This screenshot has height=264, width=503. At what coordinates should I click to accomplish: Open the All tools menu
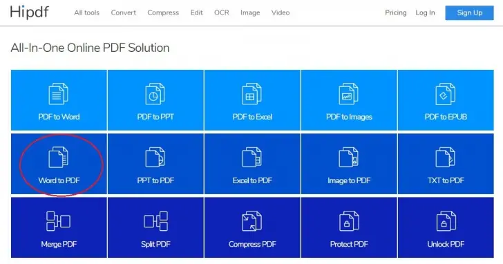point(86,12)
